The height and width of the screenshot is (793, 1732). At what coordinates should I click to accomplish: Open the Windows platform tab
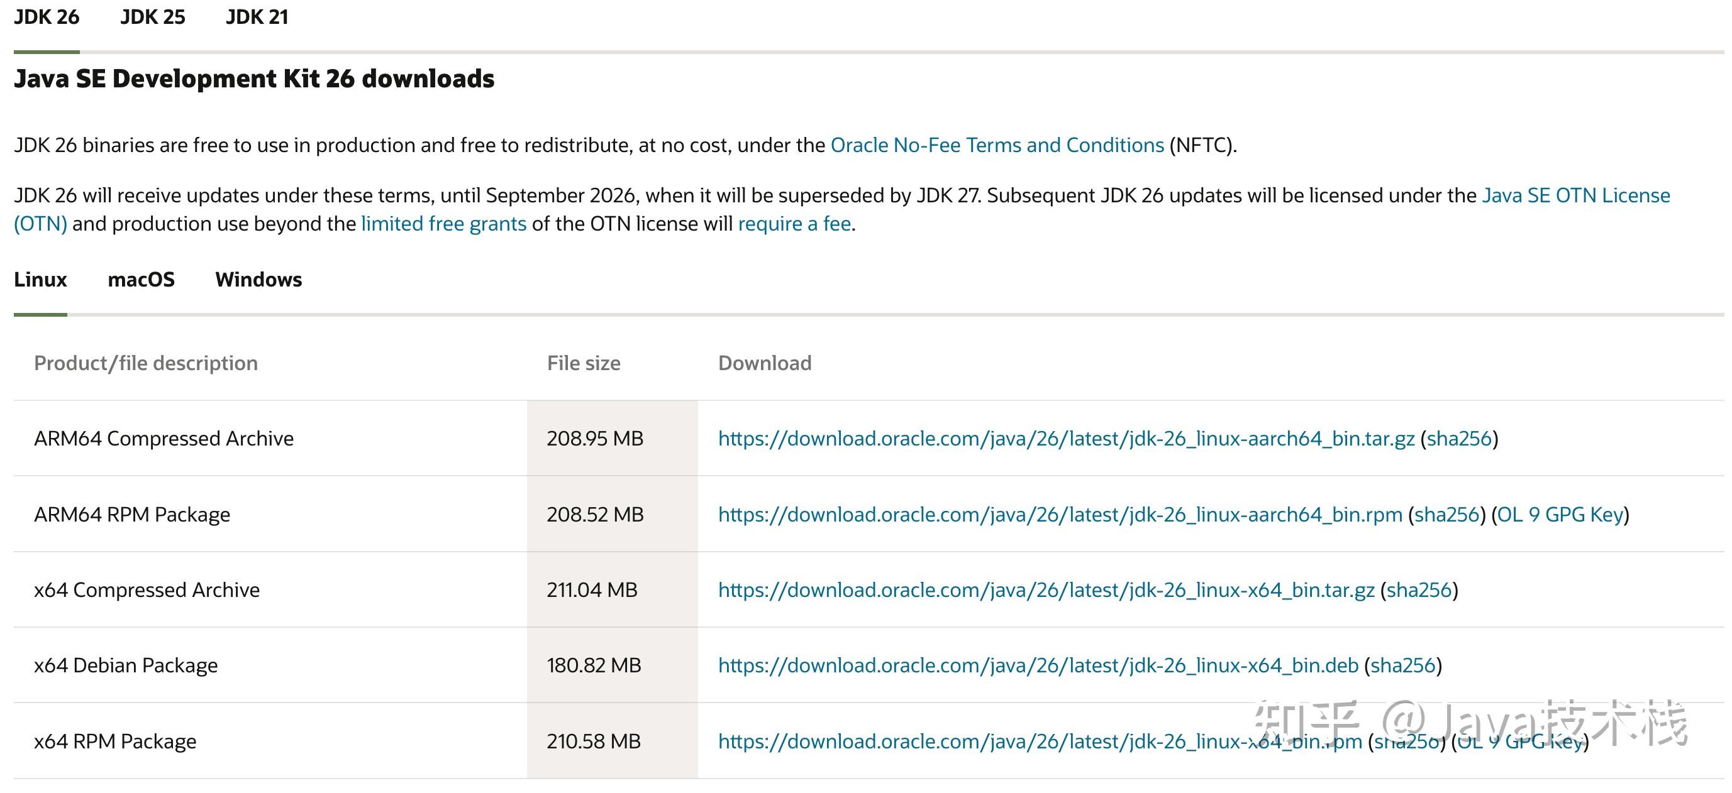[x=258, y=280]
